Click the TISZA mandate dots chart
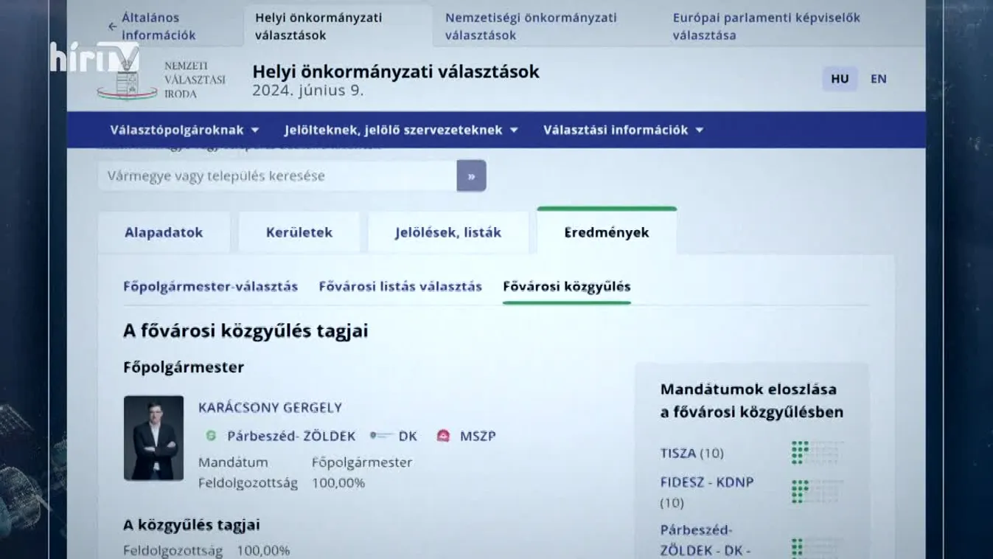993x559 pixels. pyautogui.click(x=817, y=453)
